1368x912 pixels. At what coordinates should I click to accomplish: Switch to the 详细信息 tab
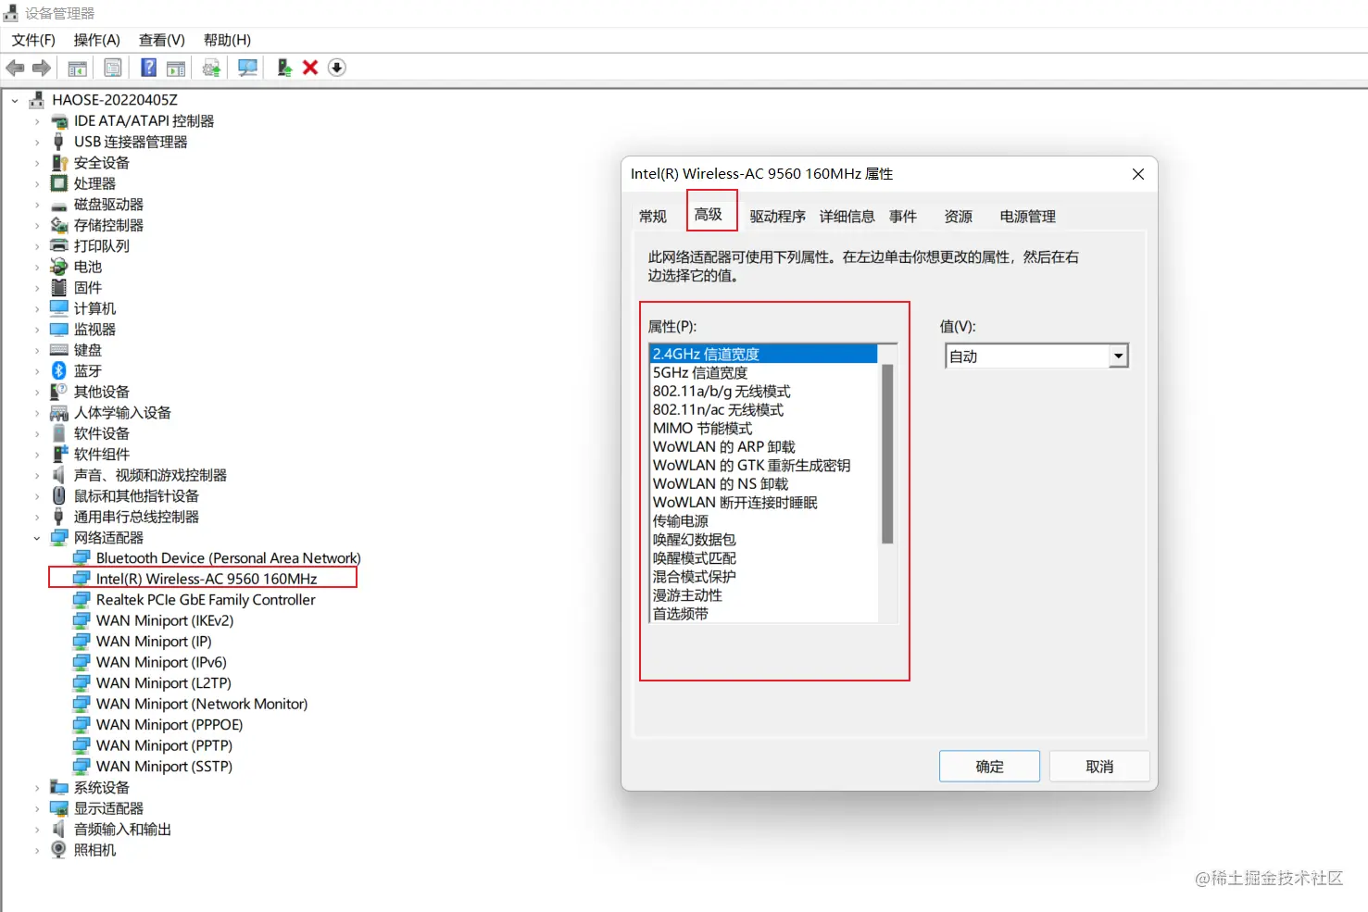pos(847,216)
